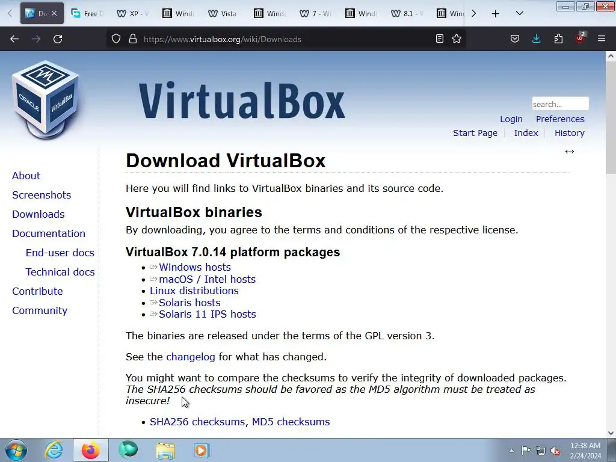
Task: Open Documentation in the sidebar
Action: [48, 233]
